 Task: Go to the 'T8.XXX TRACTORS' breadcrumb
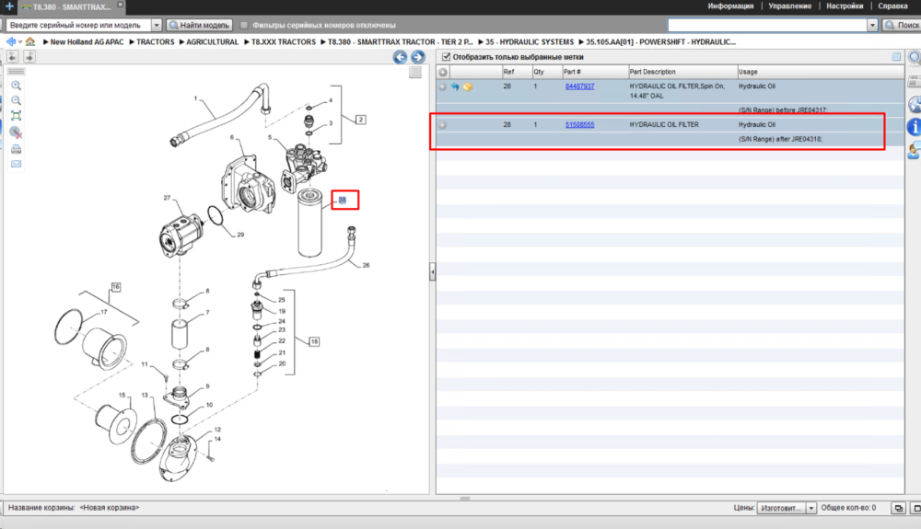coord(283,42)
